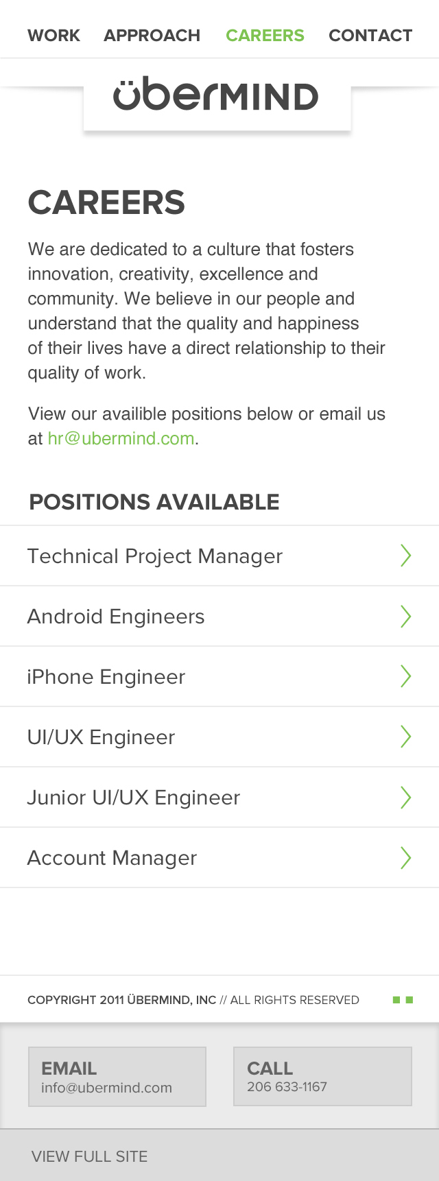
Task: Tap chevron next to Account Manager
Action: coord(406,857)
